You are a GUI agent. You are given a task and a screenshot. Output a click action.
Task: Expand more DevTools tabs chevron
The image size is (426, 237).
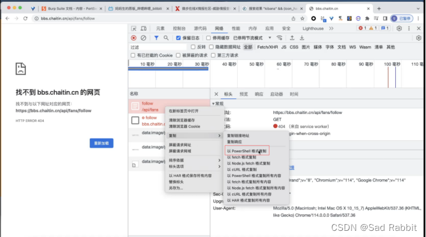[x=331, y=28]
